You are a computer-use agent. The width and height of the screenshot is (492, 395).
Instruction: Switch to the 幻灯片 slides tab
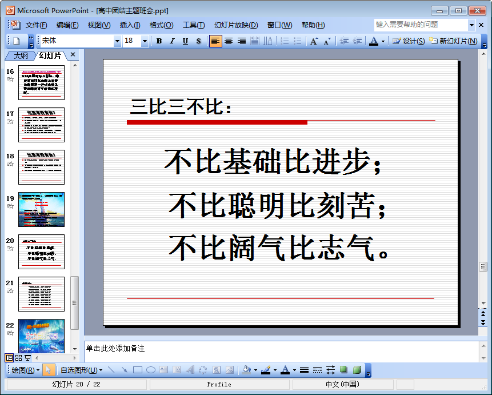tap(50, 55)
